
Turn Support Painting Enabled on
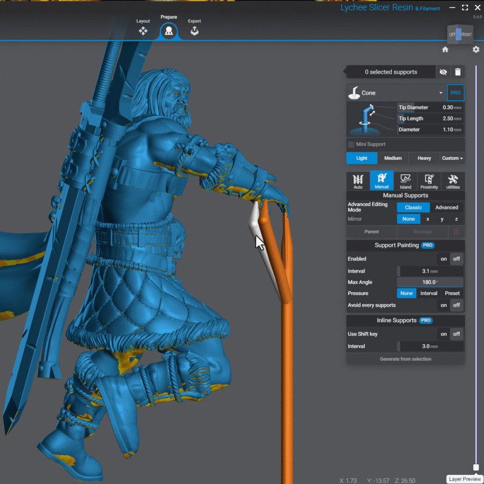[x=443, y=259]
